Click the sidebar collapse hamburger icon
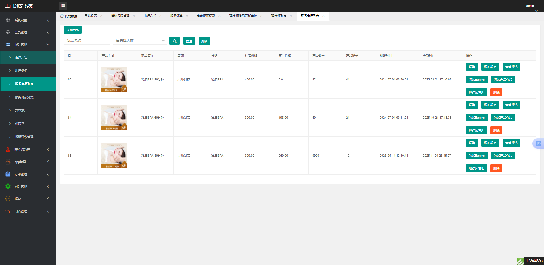Screen dimensions: 544x265 click(x=63, y=6)
